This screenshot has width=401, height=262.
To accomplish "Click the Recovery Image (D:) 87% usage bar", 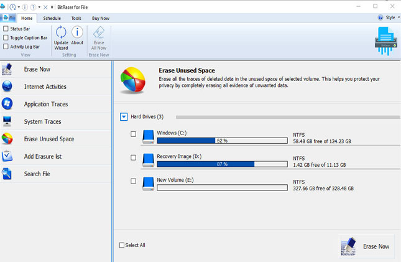I will 222,164.
